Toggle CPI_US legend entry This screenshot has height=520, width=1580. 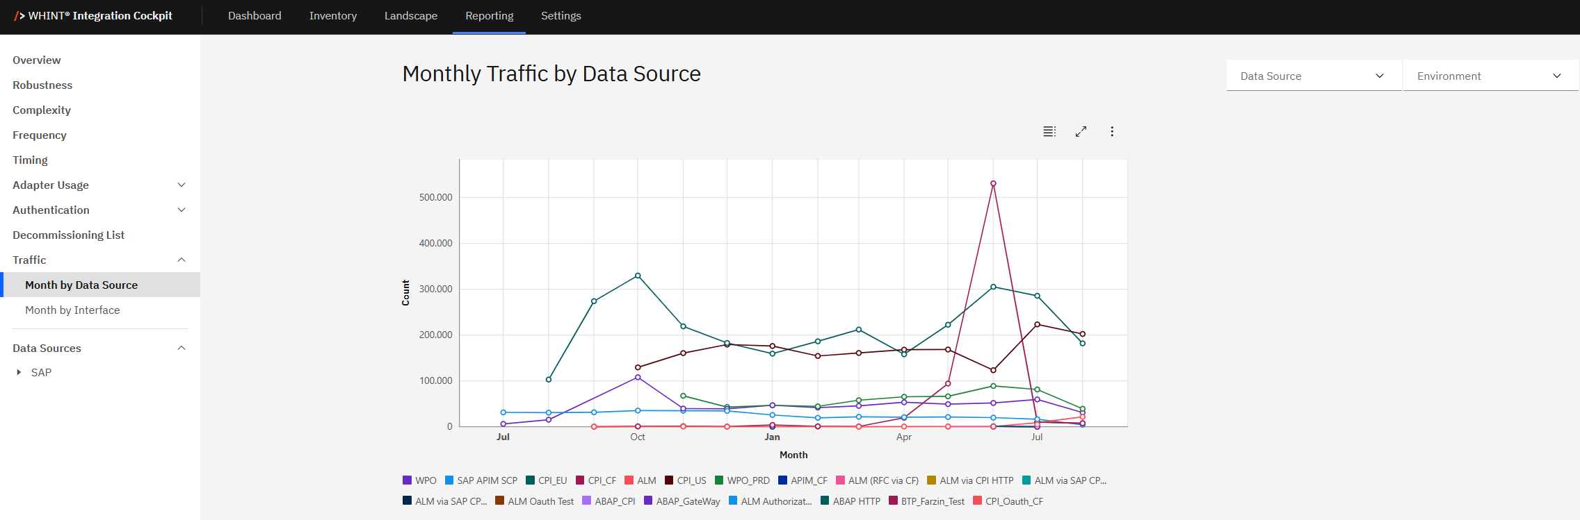pyautogui.click(x=685, y=480)
